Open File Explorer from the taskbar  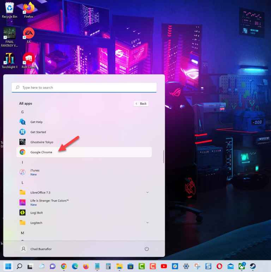[x=119, y=266]
